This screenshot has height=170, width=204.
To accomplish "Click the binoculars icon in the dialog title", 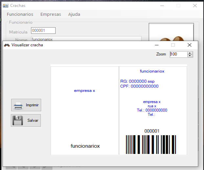I will 7,45.
